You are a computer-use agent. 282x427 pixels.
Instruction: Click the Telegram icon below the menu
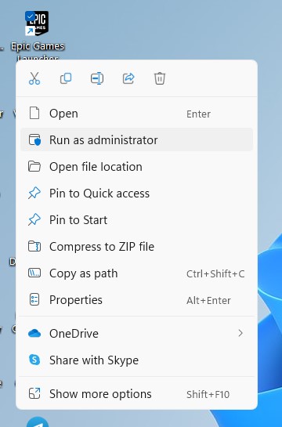pyautogui.click(x=38, y=422)
